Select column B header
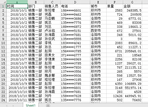Screen dimensions: 148x107 coord(36,2)
